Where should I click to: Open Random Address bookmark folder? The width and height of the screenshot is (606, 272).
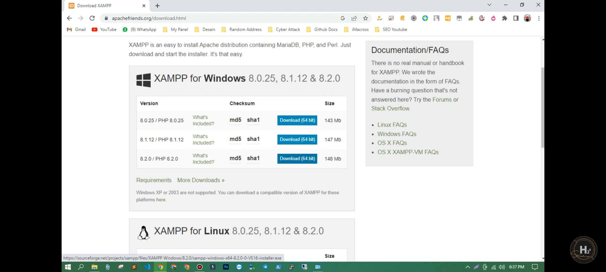[x=241, y=29]
